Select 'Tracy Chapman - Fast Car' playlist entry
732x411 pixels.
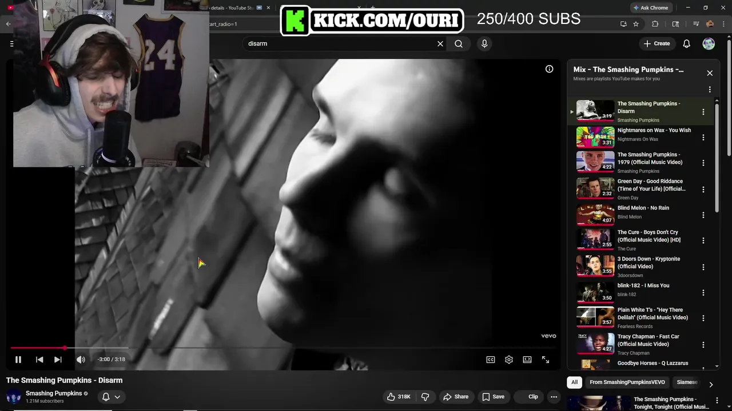[640, 344]
